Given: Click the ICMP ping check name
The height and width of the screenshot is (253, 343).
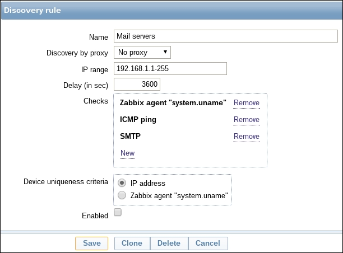Looking at the screenshot, I should point(138,120).
